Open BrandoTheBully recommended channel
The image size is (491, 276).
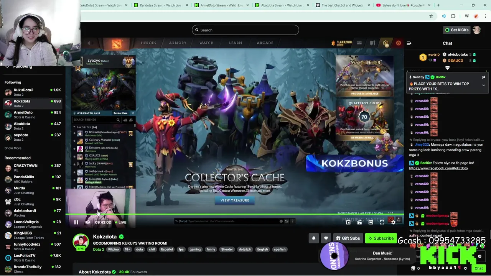pos(33,269)
